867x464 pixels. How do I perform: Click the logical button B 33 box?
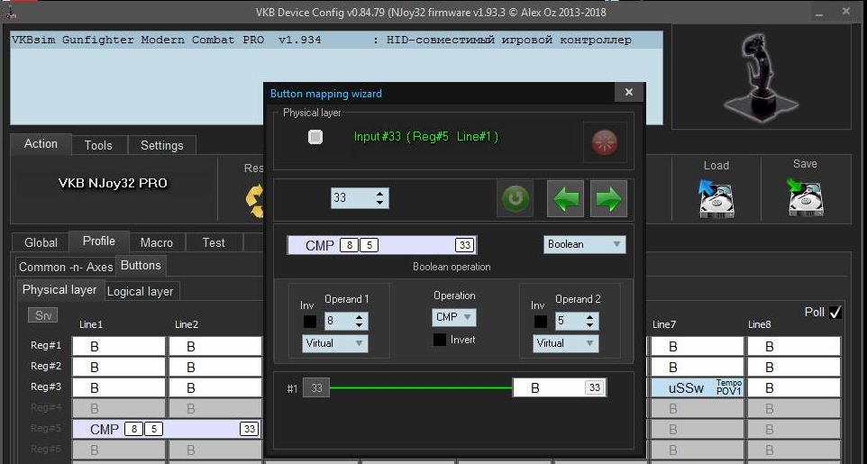pos(560,387)
